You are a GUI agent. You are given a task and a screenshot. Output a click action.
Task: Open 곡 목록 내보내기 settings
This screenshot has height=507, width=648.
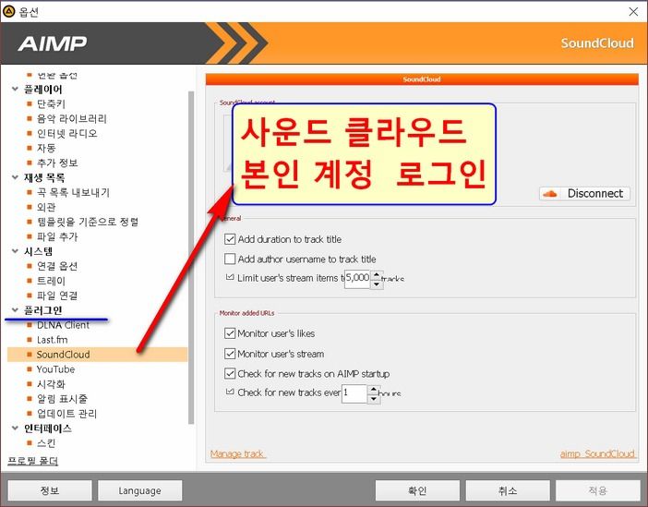click(73, 192)
